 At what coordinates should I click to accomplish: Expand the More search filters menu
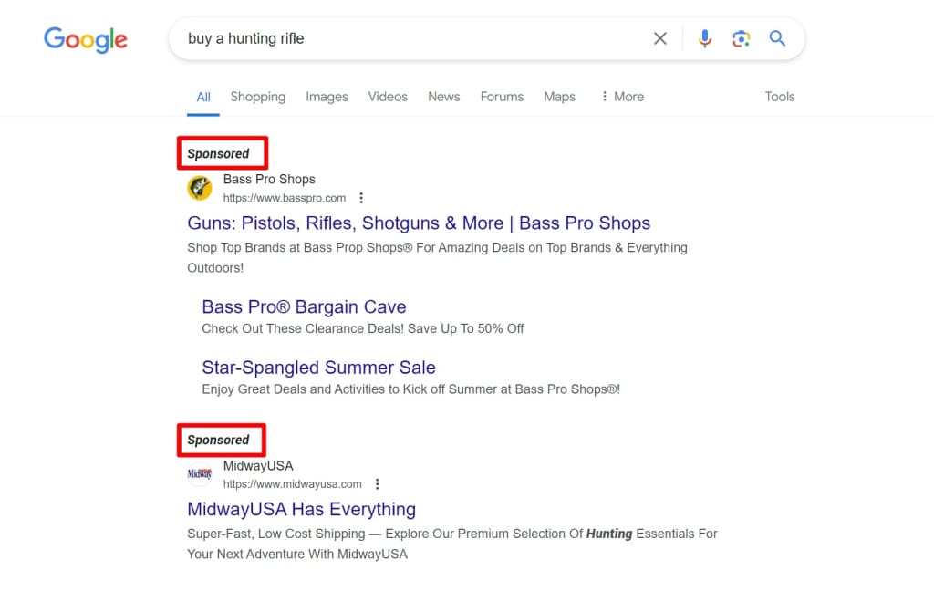pos(622,97)
